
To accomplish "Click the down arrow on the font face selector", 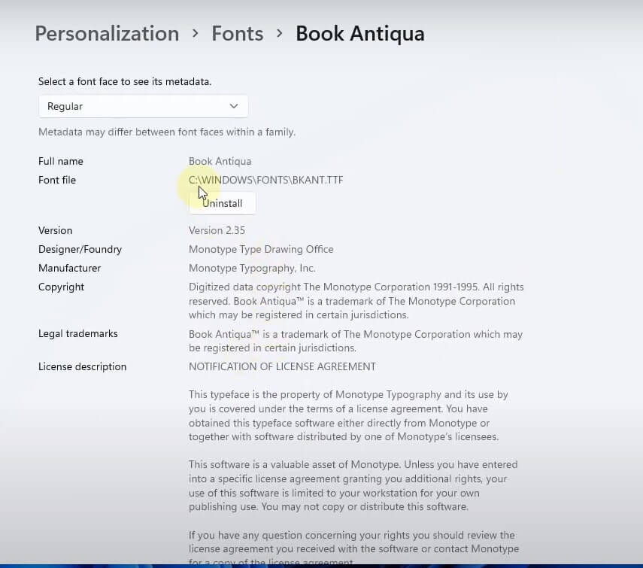I will [234, 106].
